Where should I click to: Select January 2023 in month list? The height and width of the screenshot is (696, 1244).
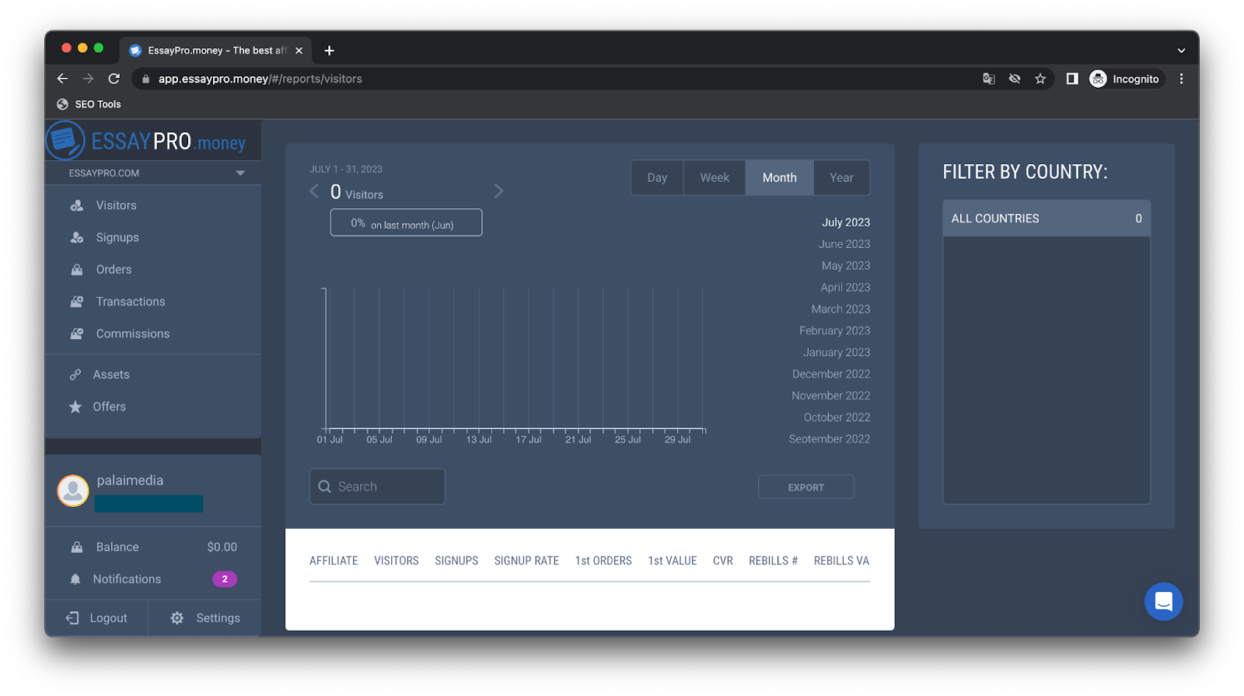(x=837, y=353)
